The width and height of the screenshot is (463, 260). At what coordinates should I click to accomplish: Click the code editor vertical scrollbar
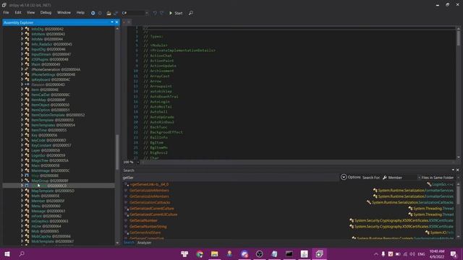tap(458, 38)
